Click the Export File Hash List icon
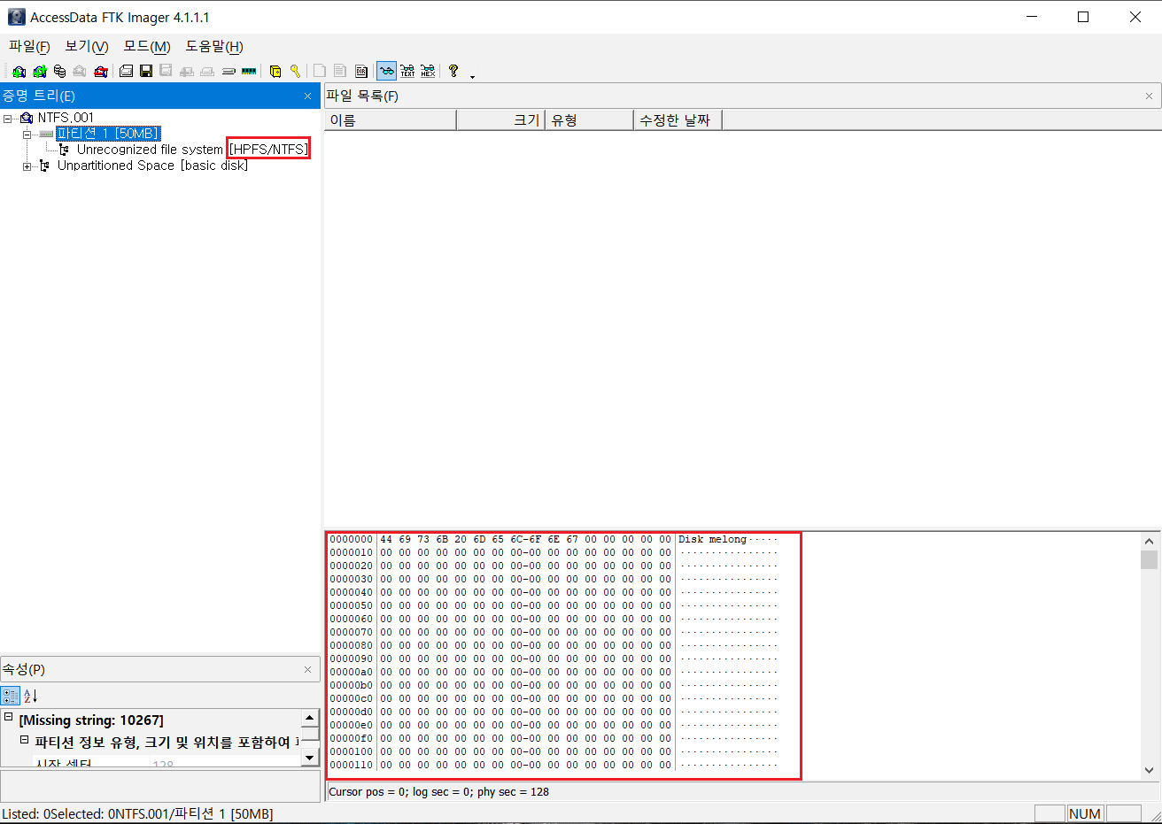This screenshot has width=1162, height=824. tap(340, 71)
